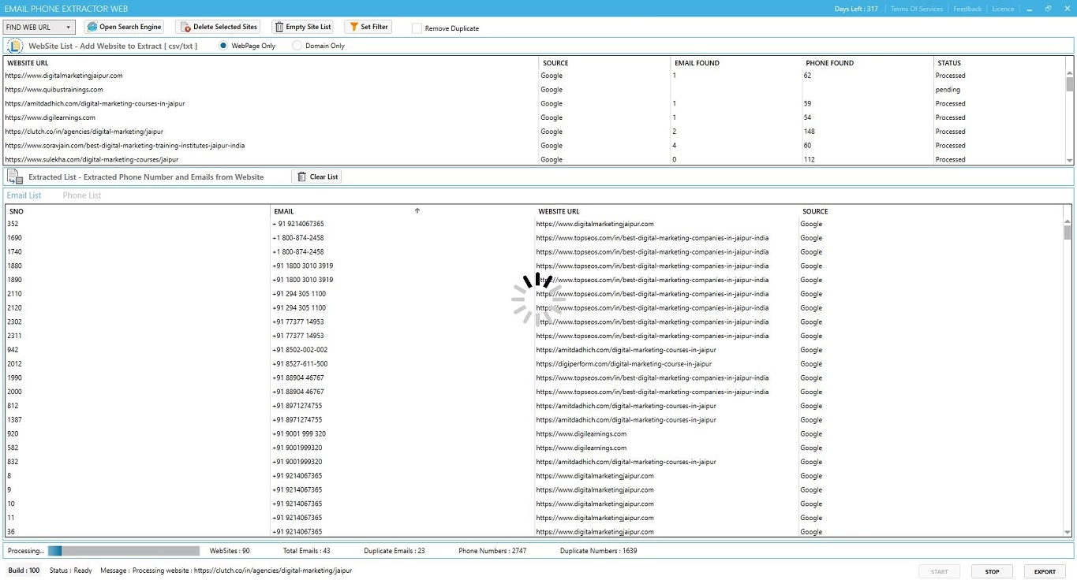This screenshot has height=580, width=1077.
Task: Enable the Remove Duplicate checkbox
Action: click(x=417, y=28)
